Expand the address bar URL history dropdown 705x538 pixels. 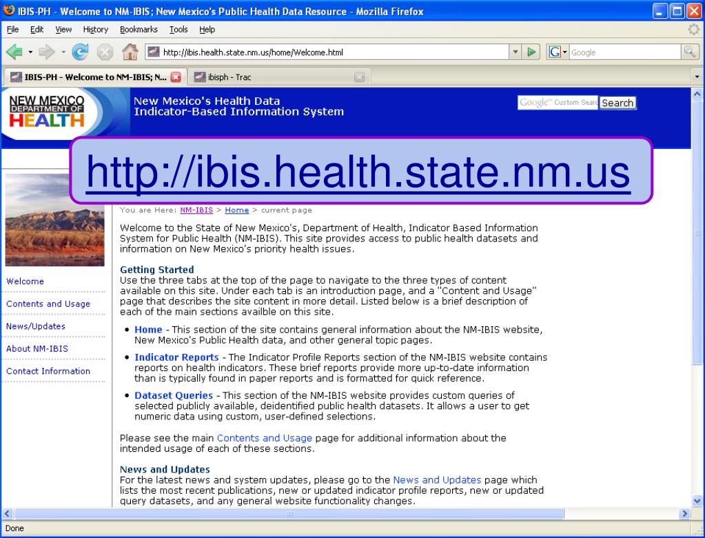coord(515,52)
